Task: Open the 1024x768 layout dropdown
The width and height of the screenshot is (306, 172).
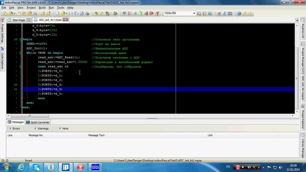Action: [x=194, y=13]
